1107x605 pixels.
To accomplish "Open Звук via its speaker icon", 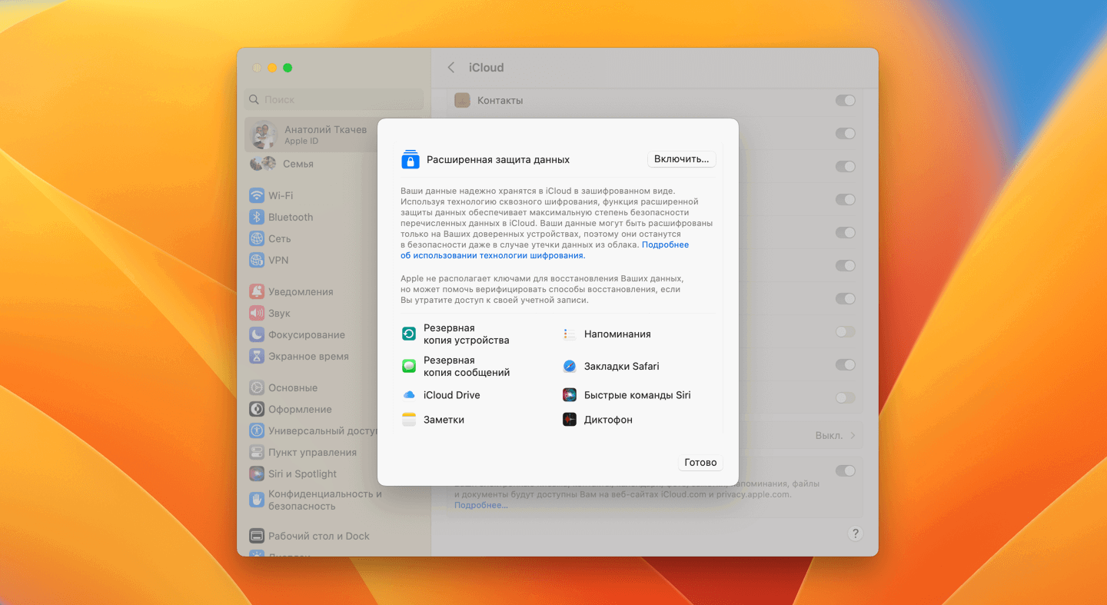I will (257, 314).
